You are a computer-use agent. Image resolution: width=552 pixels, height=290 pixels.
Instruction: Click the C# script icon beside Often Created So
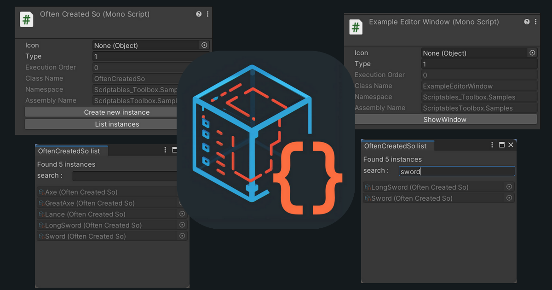26,19
